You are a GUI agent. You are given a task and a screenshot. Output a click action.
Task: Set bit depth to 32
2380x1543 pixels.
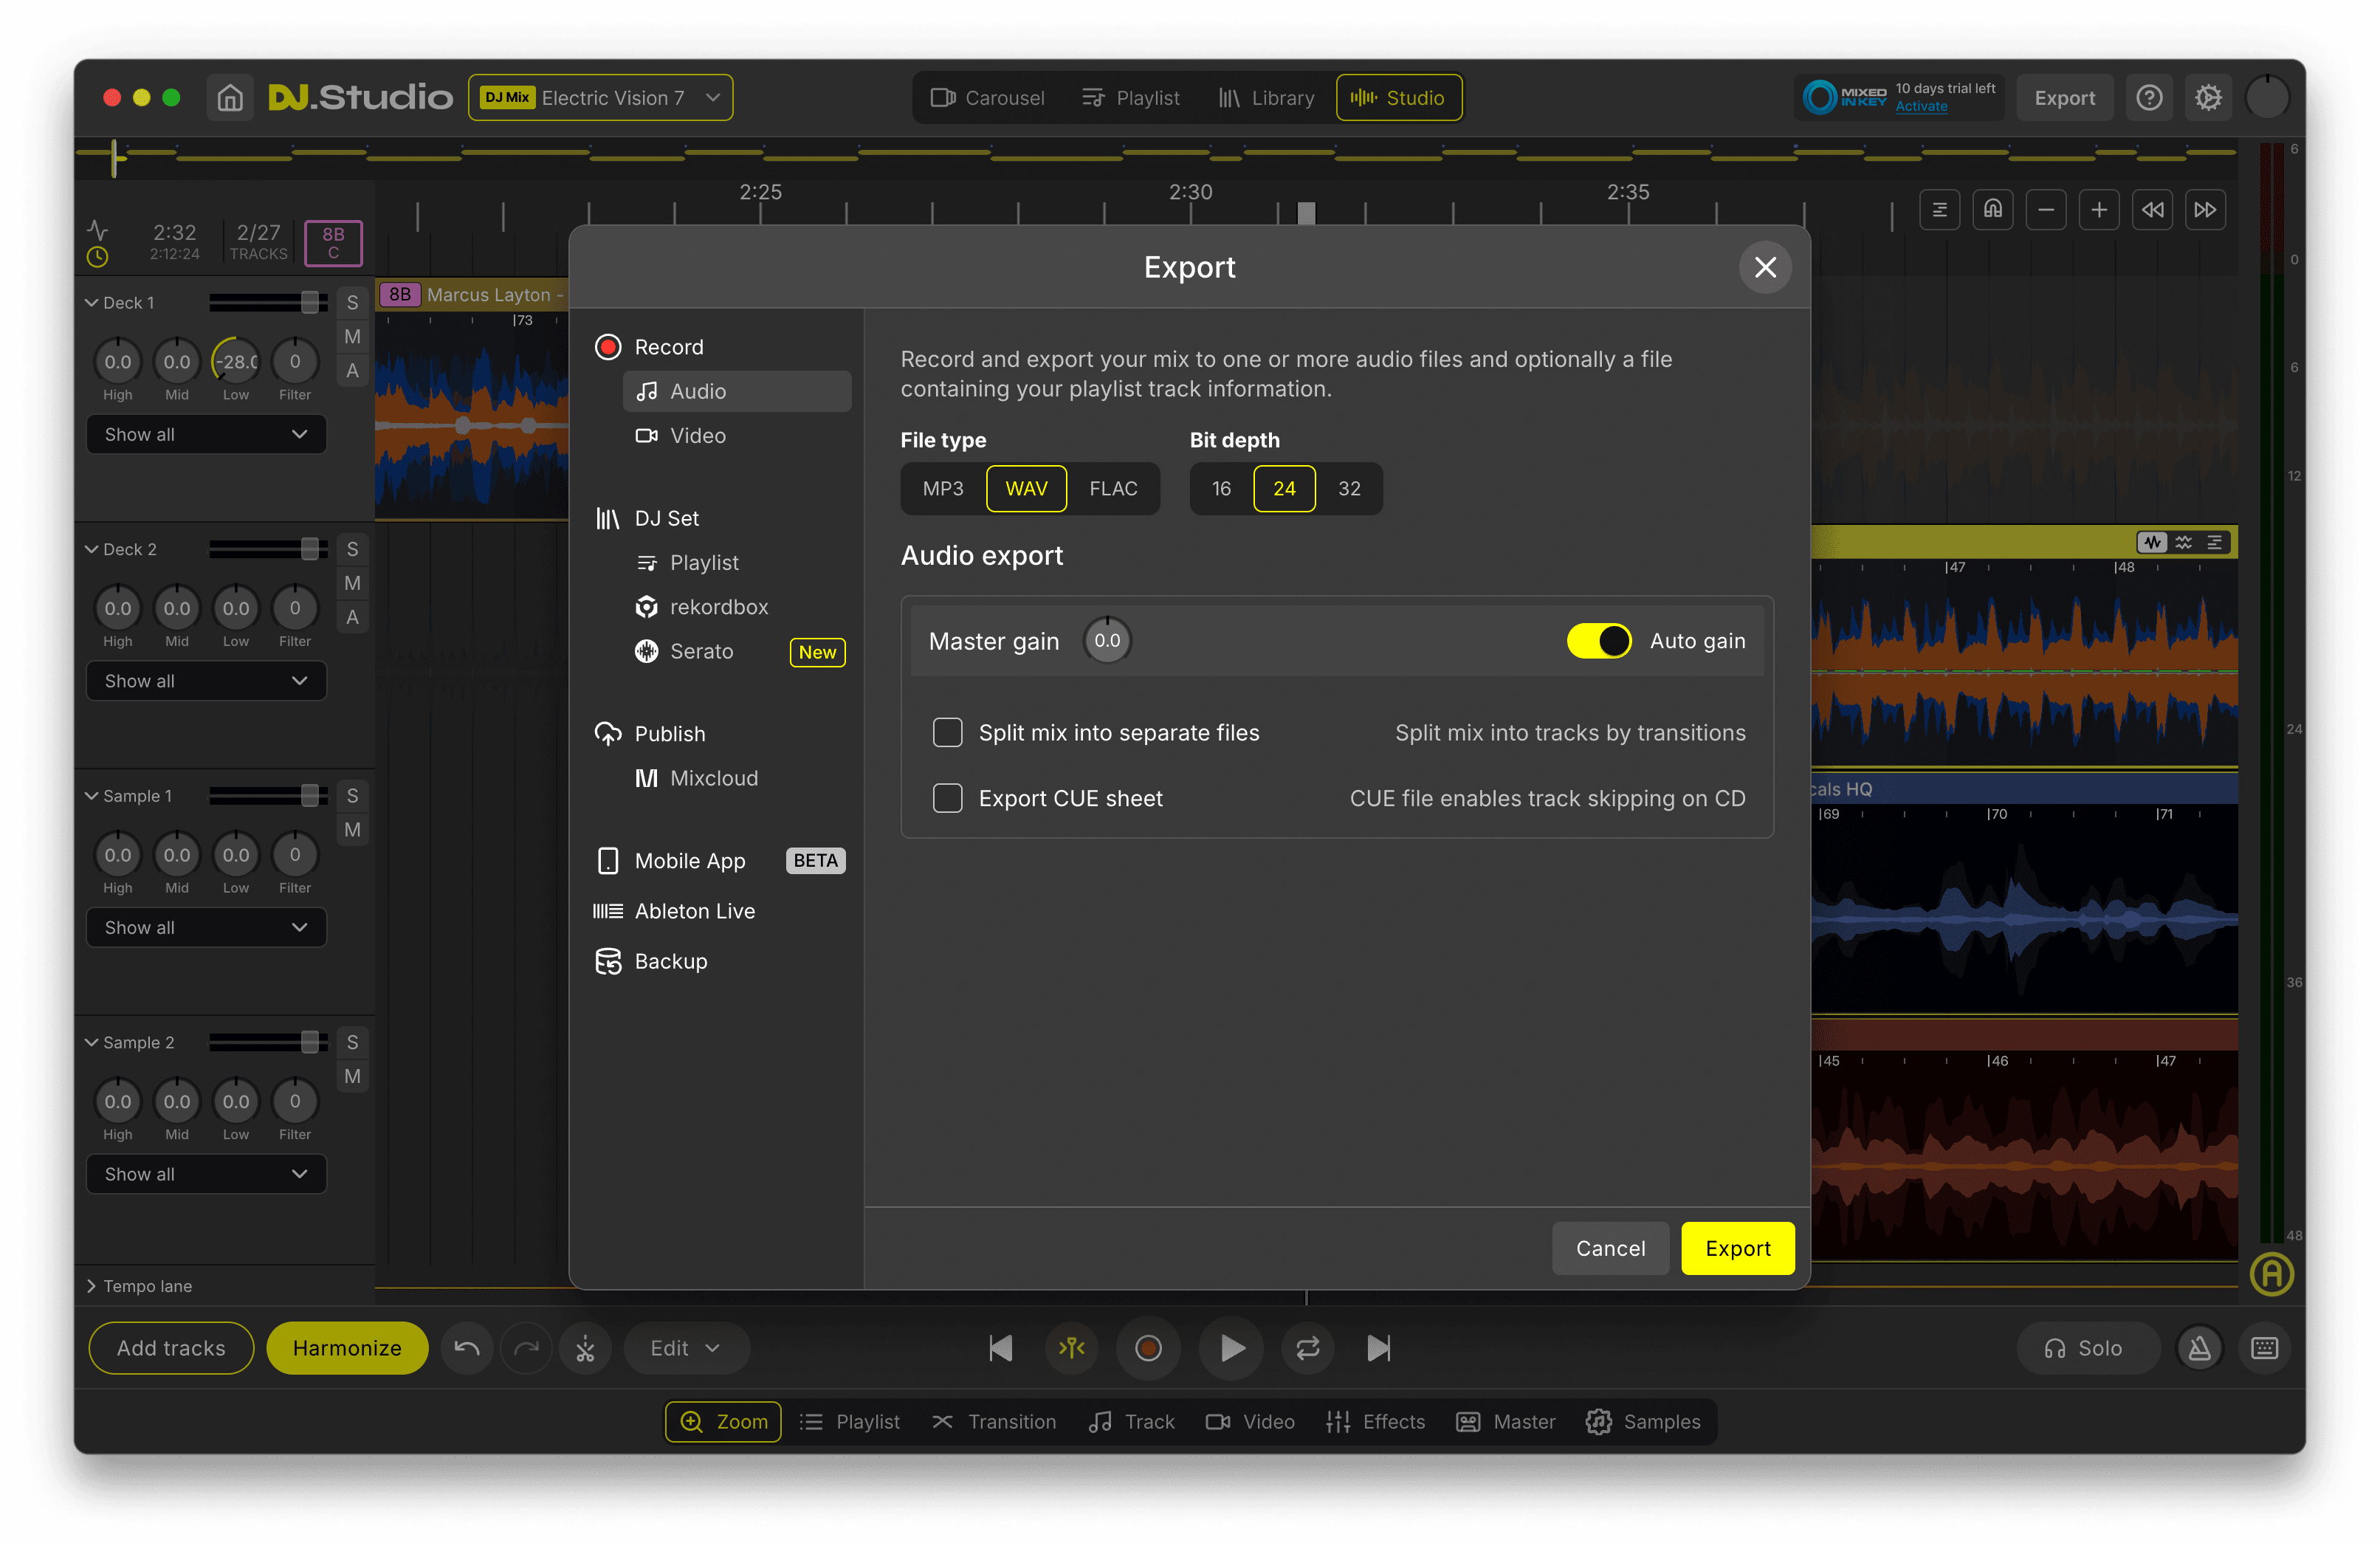(x=1349, y=488)
